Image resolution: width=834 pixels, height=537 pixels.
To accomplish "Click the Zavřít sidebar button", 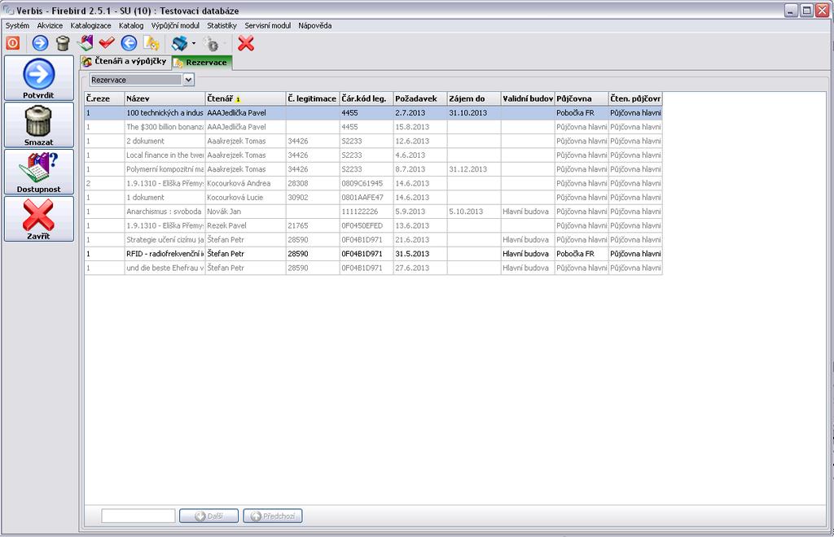I will click(x=39, y=219).
